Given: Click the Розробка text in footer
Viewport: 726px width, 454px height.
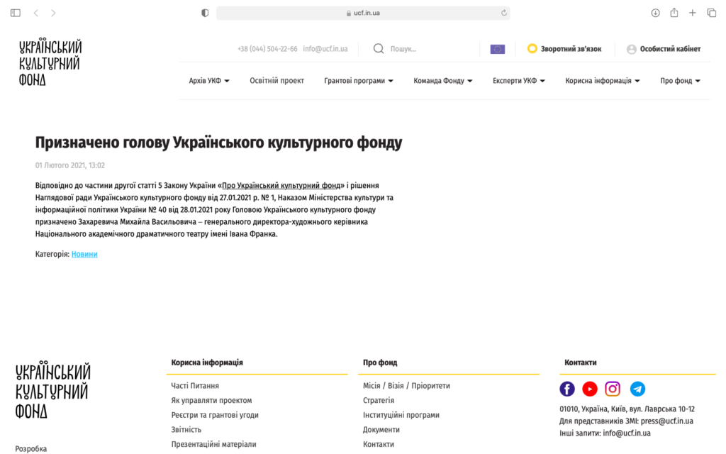Looking at the screenshot, I should 30,448.
